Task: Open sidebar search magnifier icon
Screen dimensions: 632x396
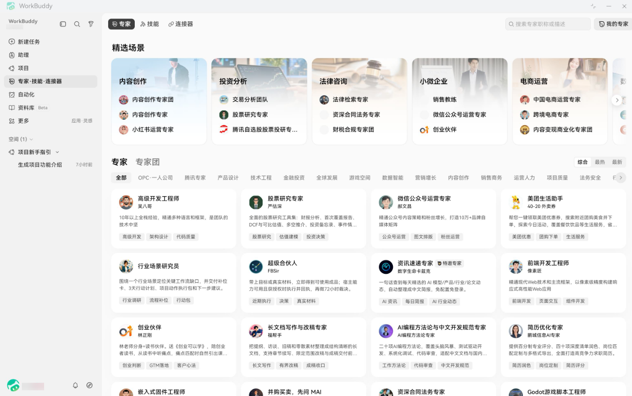Action: coord(77,24)
